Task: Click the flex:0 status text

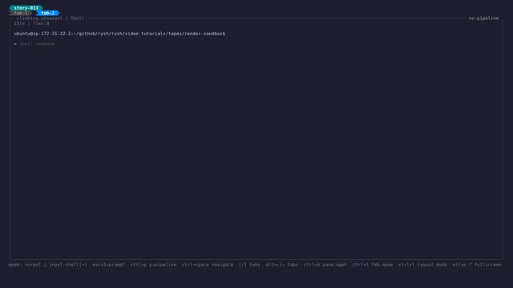Action: coord(41,23)
